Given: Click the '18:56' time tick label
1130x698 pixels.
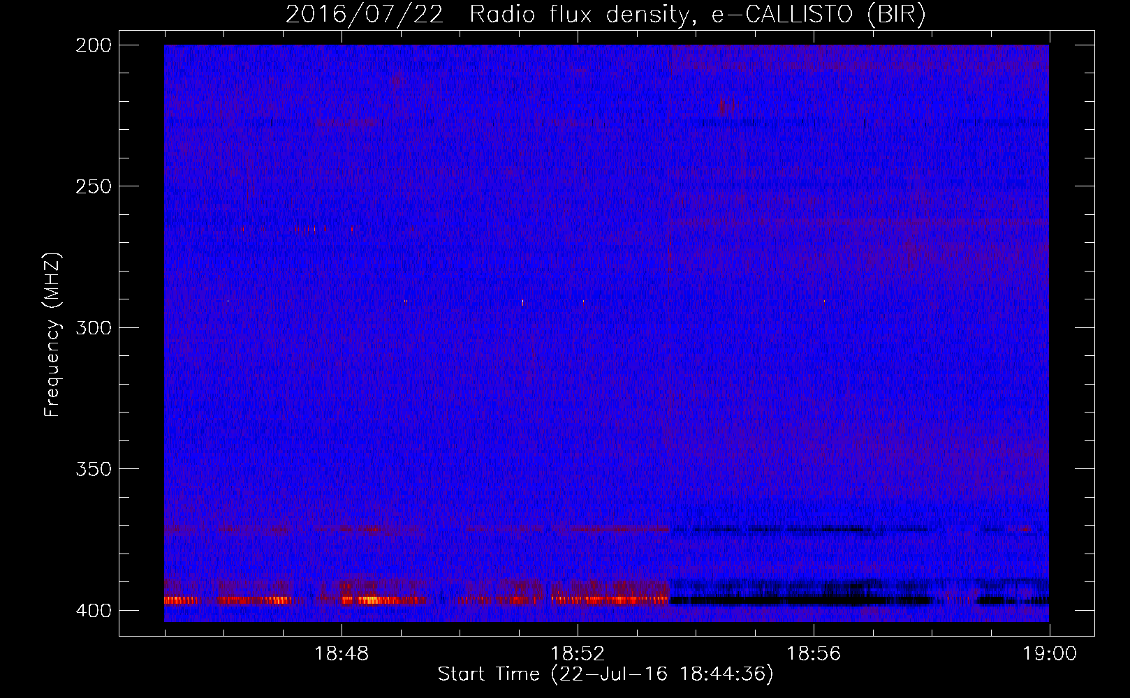Looking at the screenshot, I should coord(814,654).
